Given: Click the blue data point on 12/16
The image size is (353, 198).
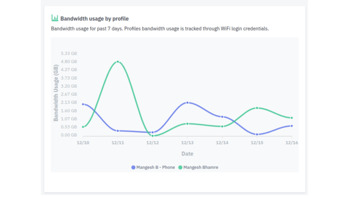Looking at the screenshot, I should (x=292, y=126).
